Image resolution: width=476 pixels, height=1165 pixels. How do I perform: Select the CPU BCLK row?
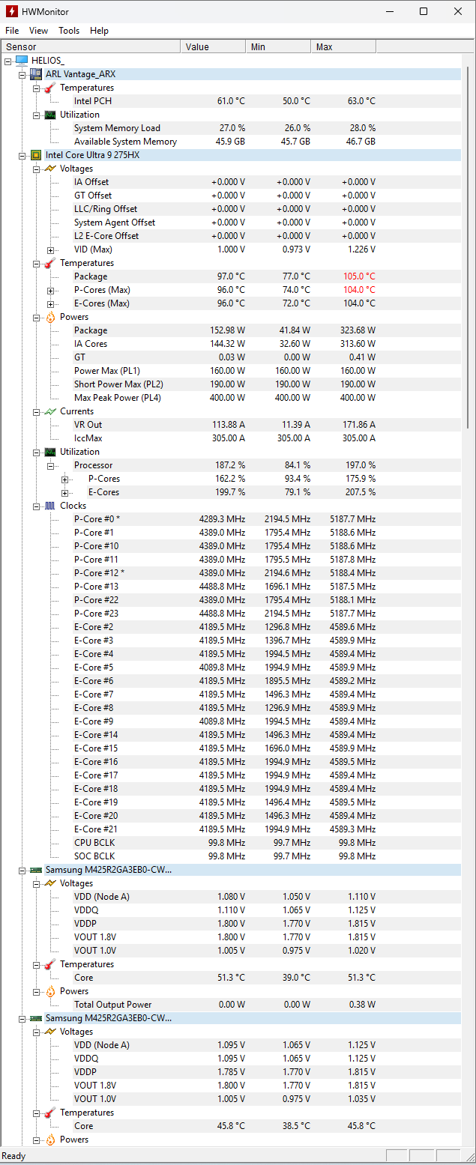point(232,843)
